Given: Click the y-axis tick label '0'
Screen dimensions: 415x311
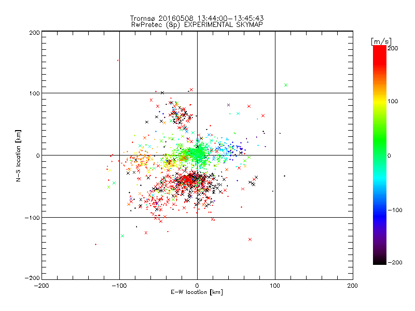Looking at the screenshot, I should coord(38,155).
